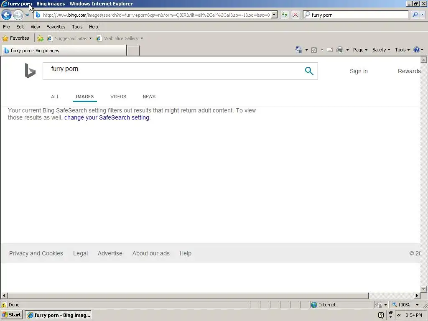
Task: Click the status bar warning icon
Action: pyautogui.click(x=4, y=305)
